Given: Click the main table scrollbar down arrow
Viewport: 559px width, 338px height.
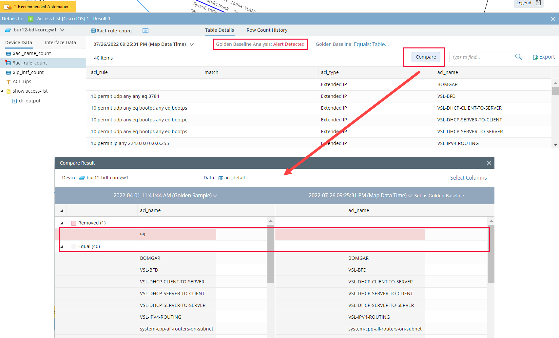Looking at the screenshot, I should [555, 144].
